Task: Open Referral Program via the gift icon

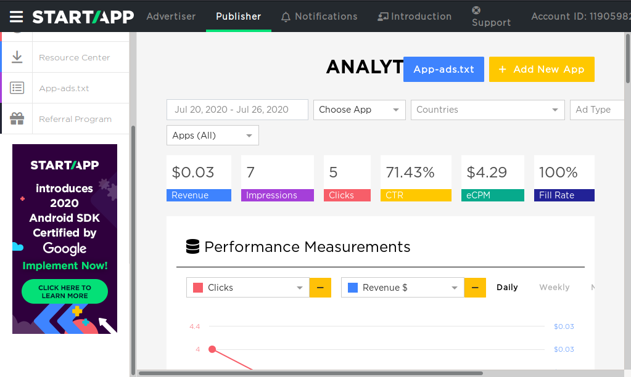Action: 17,119
